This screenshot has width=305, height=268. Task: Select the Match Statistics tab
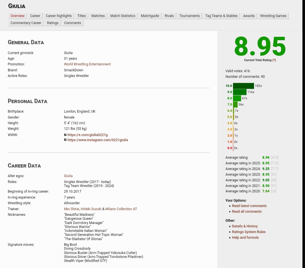tap(123, 16)
